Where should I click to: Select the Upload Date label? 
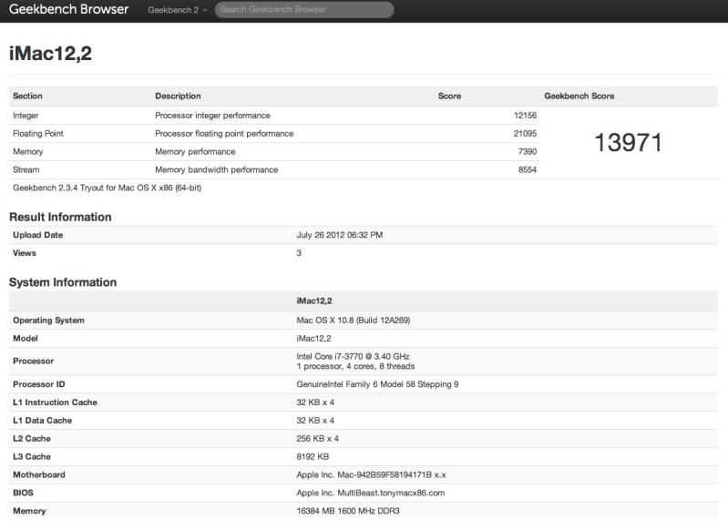37,235
